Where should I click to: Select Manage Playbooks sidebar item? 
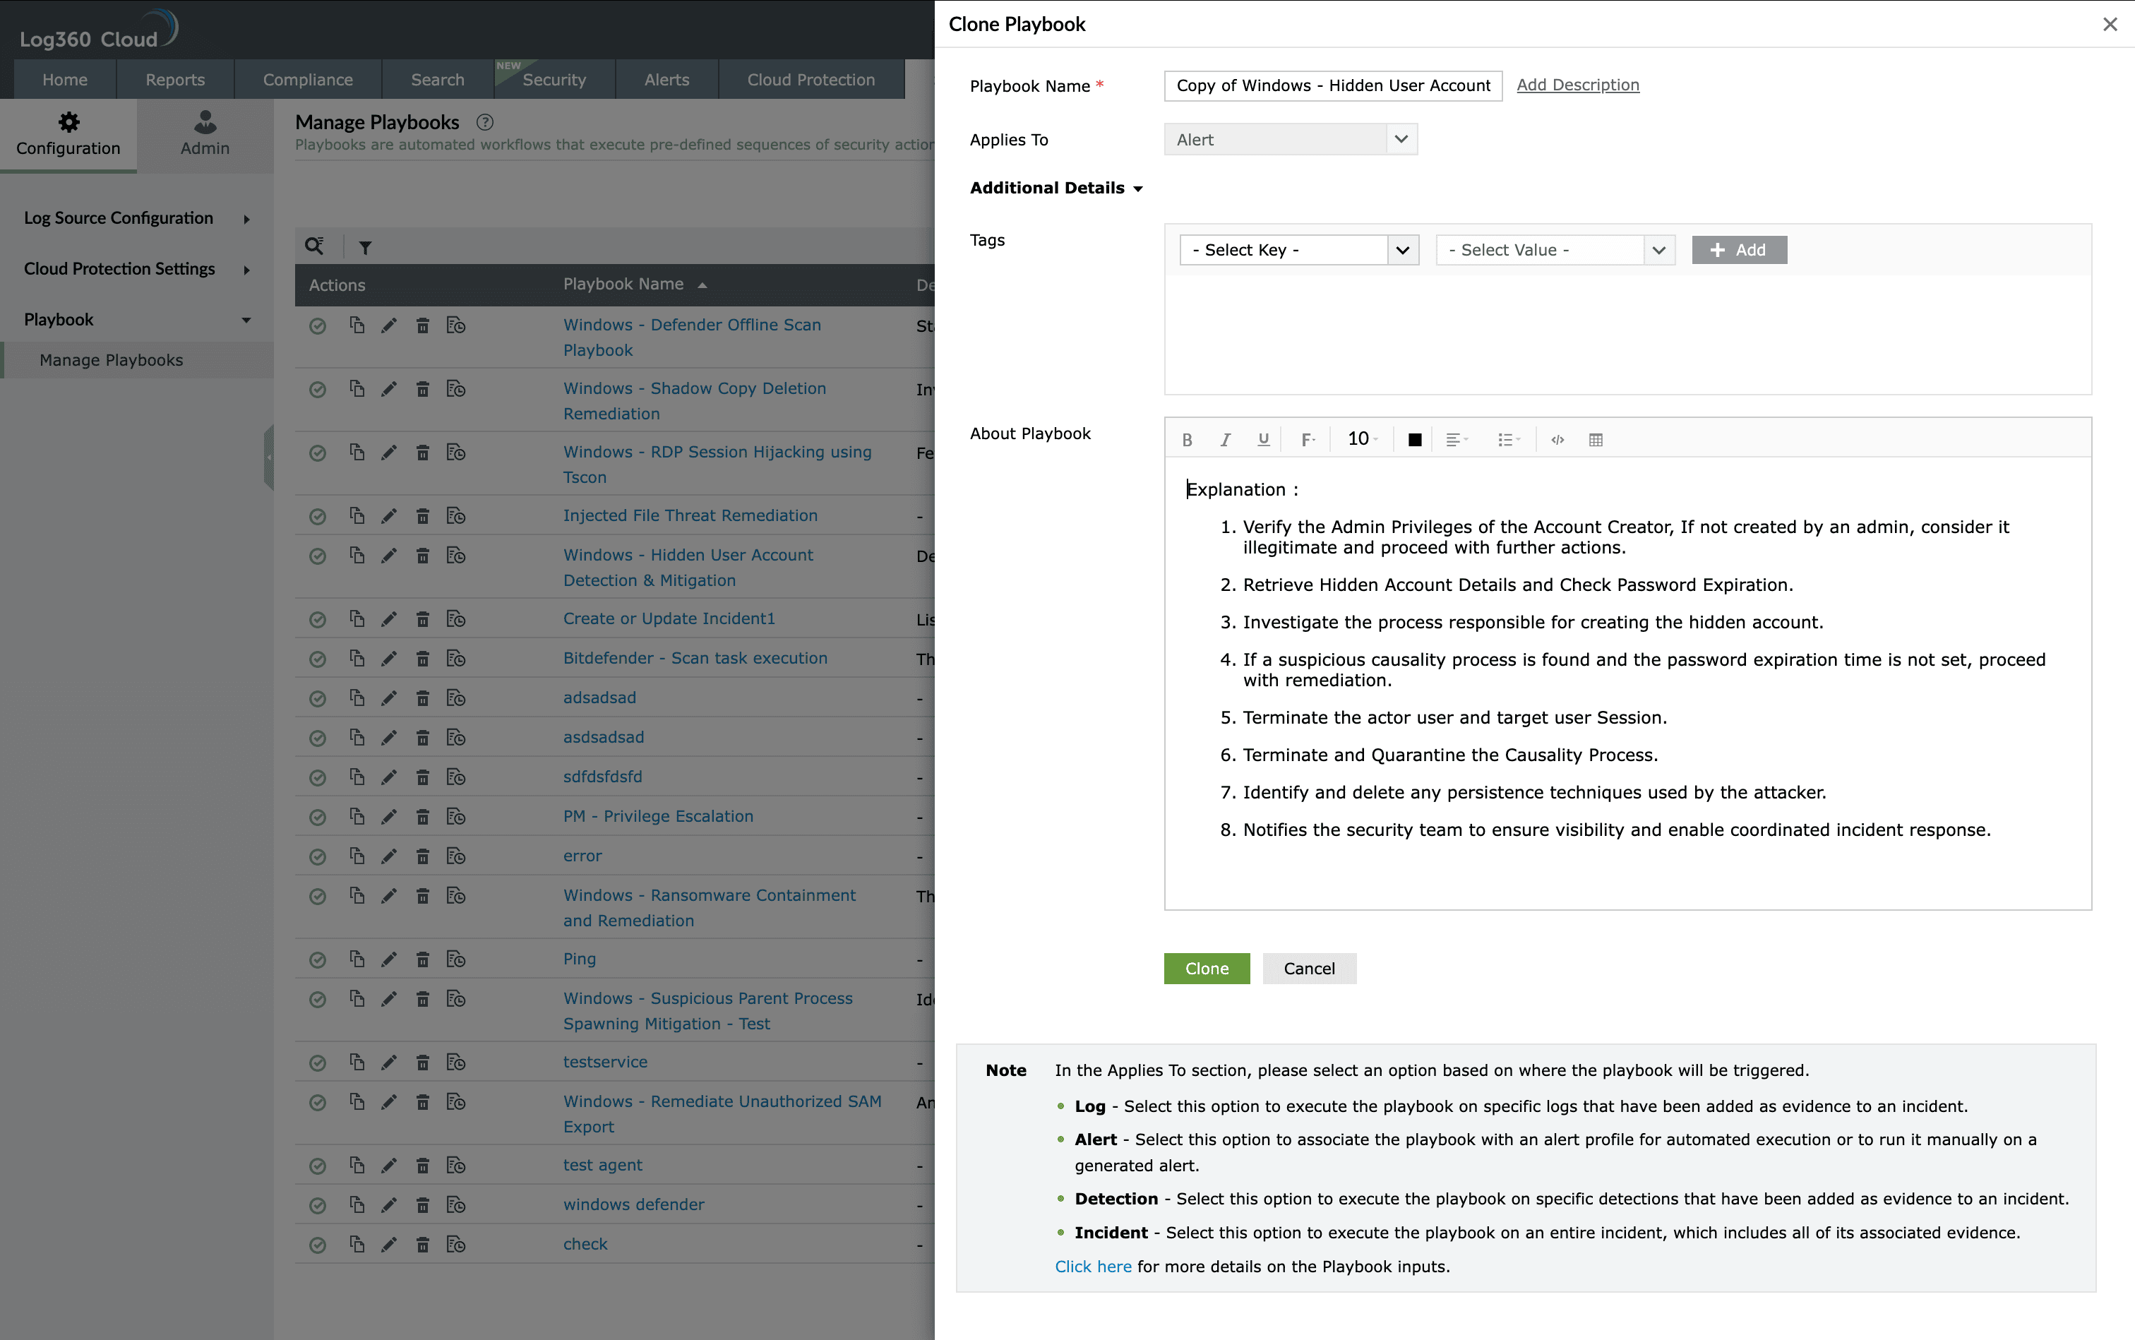pyautogui.click(x=136, y=360)
